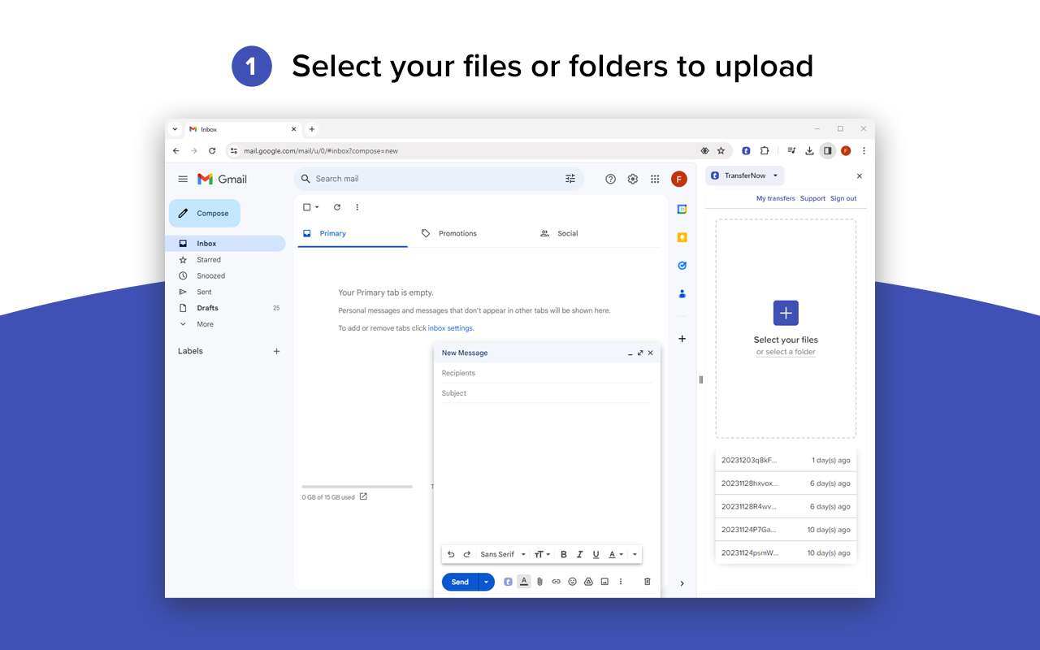Open the Sans Serif font dropdown
The image size is (1040, 650).
tap(500, 553)
